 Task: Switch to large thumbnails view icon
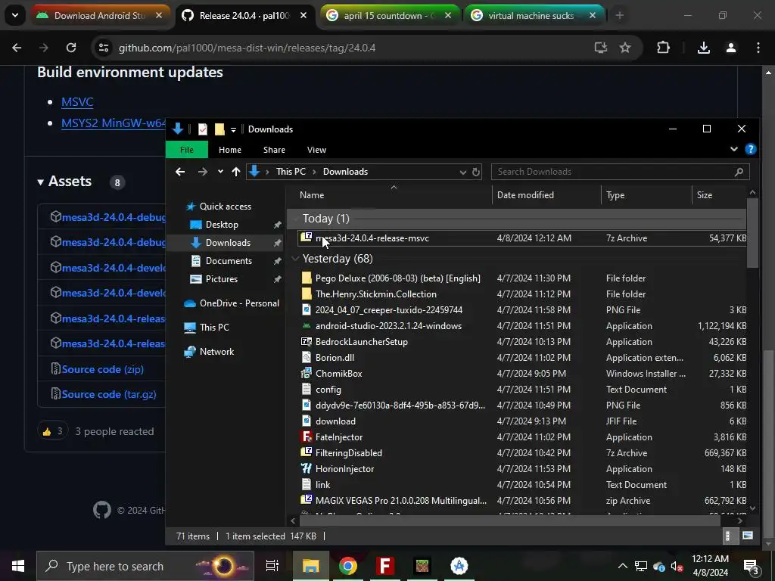[747, 536]
